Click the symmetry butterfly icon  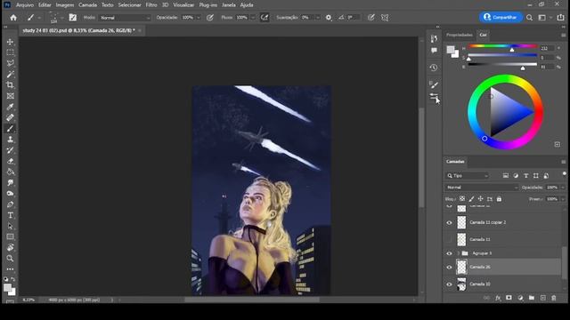tap(385, 18)
